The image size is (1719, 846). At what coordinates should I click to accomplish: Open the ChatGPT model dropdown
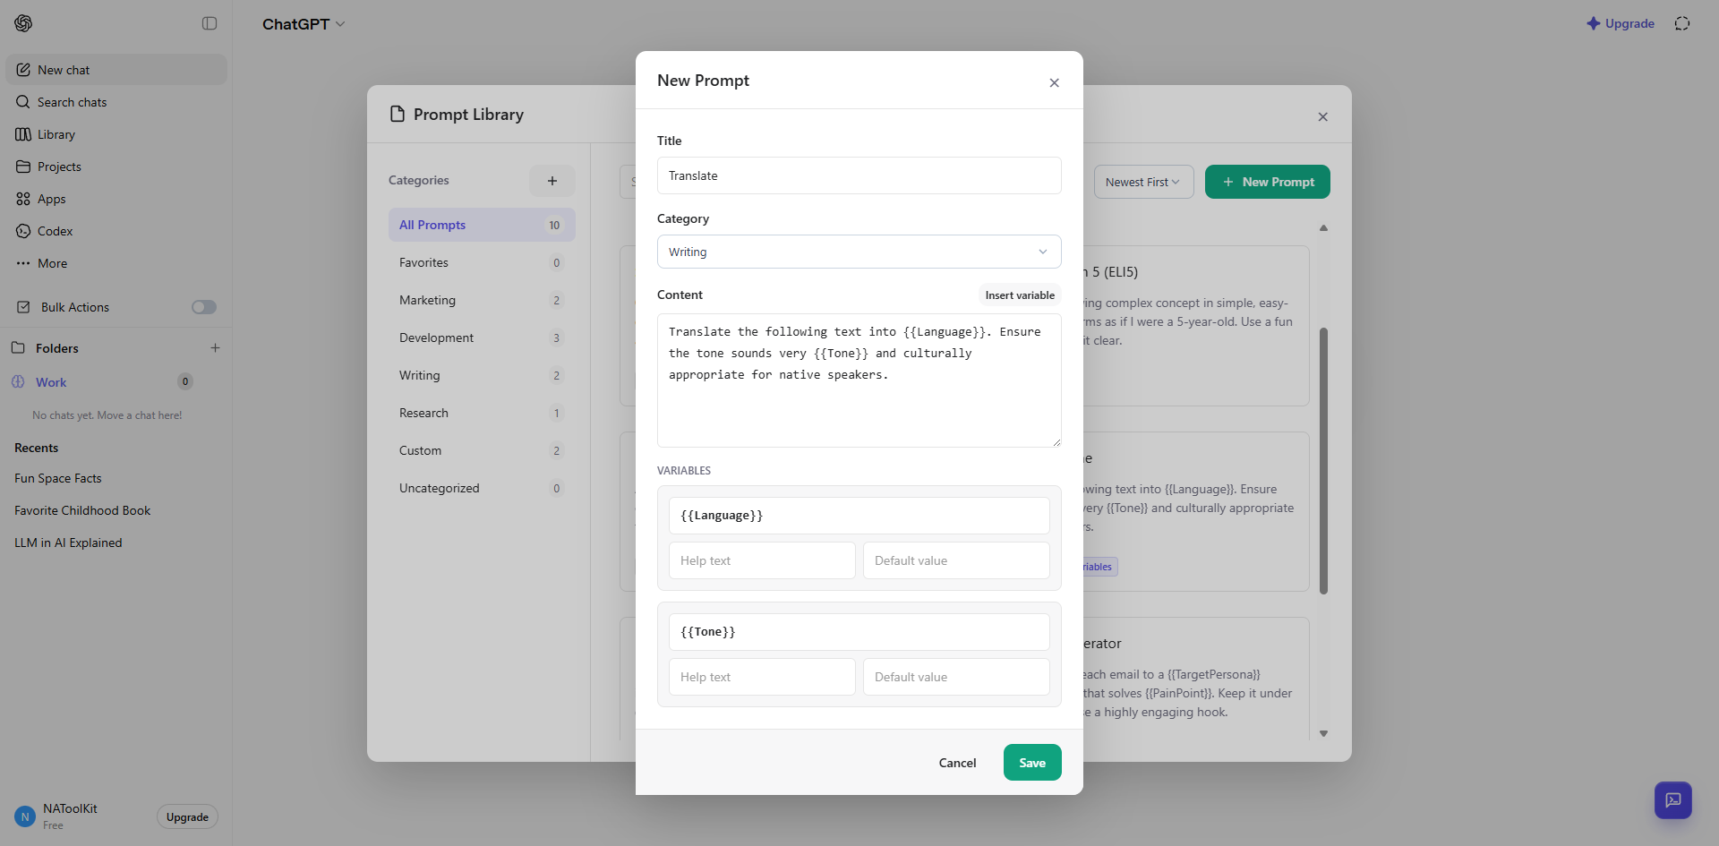304,24
